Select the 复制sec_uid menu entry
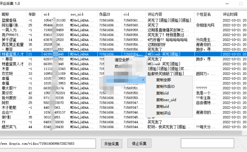Viewport: 247px width, 152px height. 166,100
